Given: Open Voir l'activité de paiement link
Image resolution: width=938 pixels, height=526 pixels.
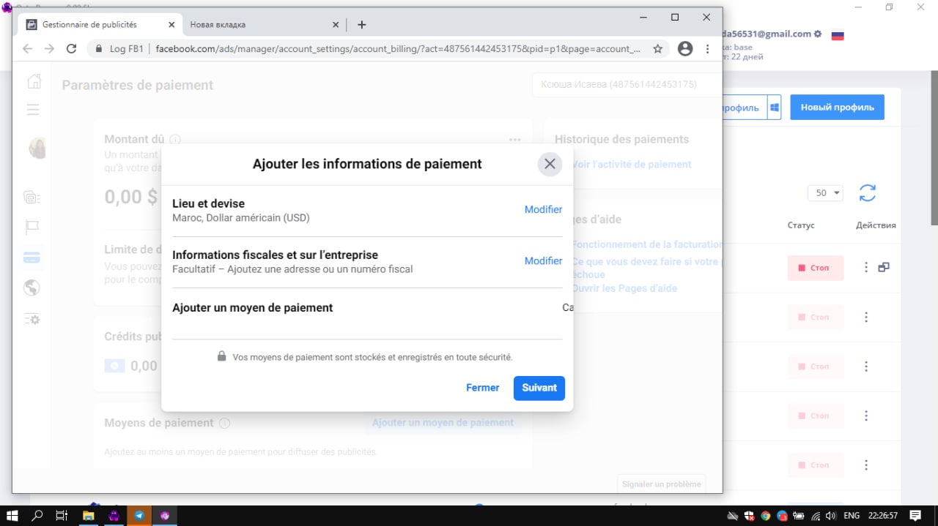Looking at the screenshot, I should tap(632, 165).
